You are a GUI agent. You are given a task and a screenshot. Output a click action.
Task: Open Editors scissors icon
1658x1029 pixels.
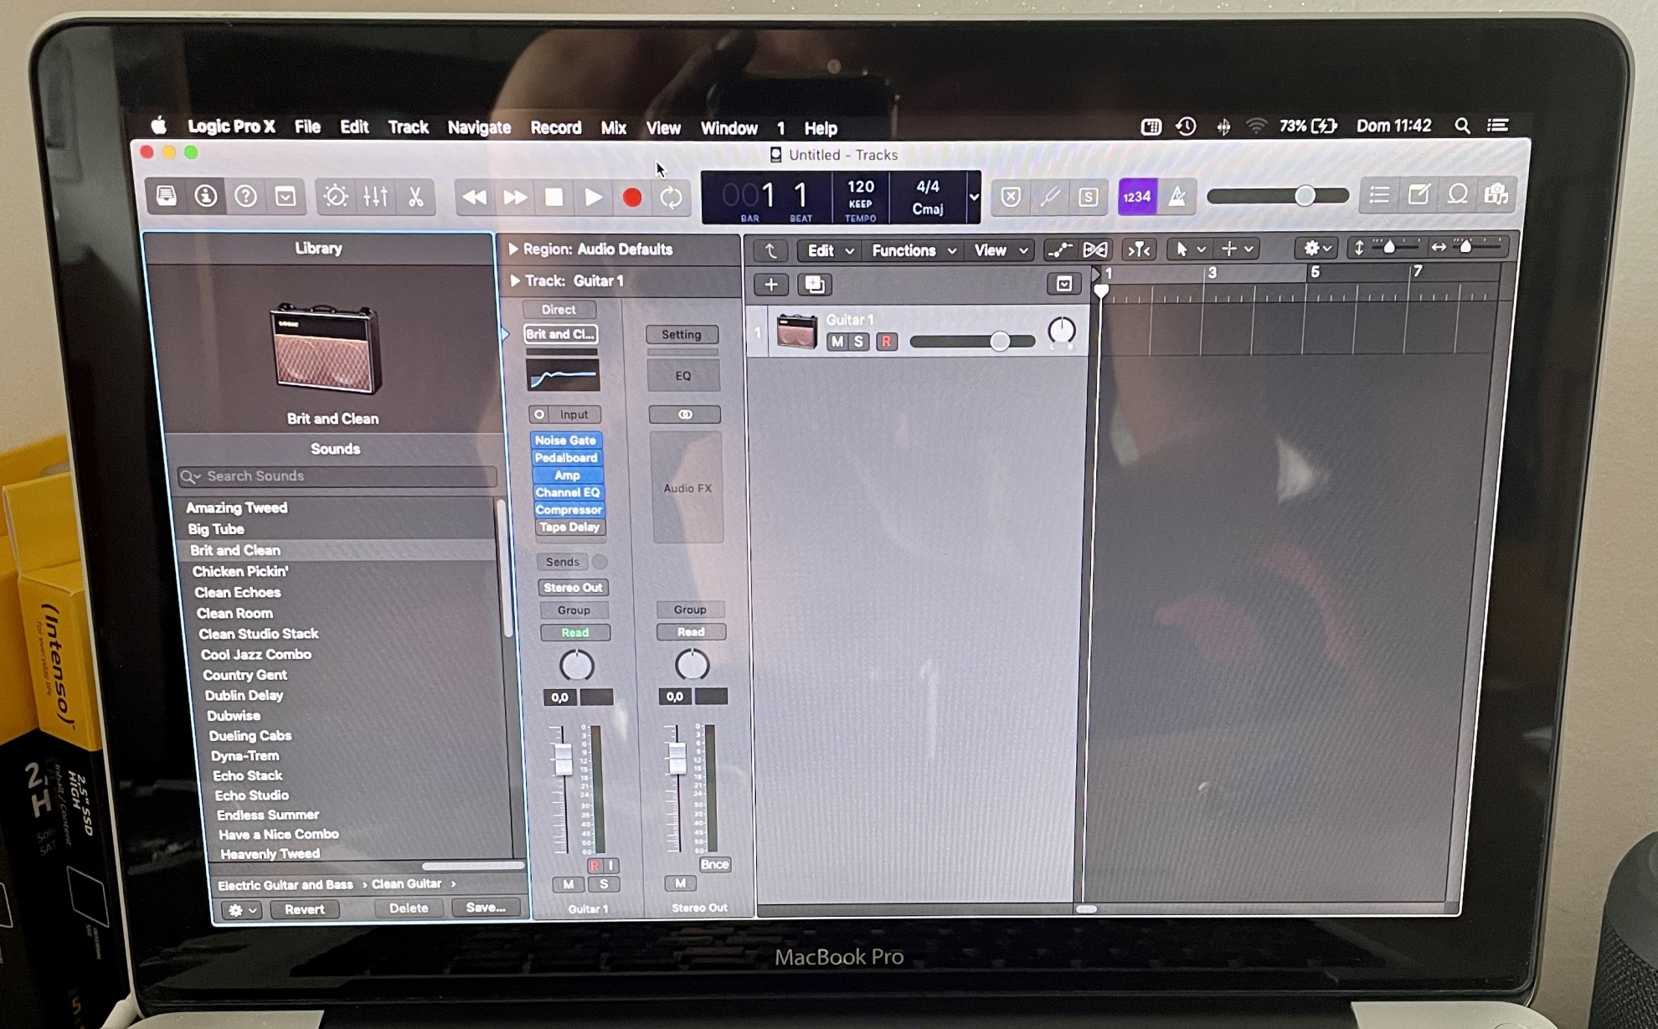415,197
